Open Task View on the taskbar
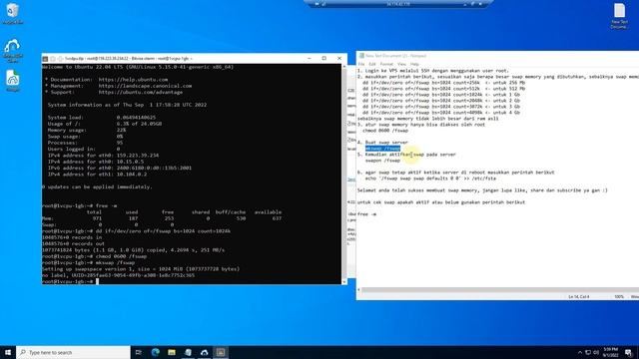 tap(139, 352)
